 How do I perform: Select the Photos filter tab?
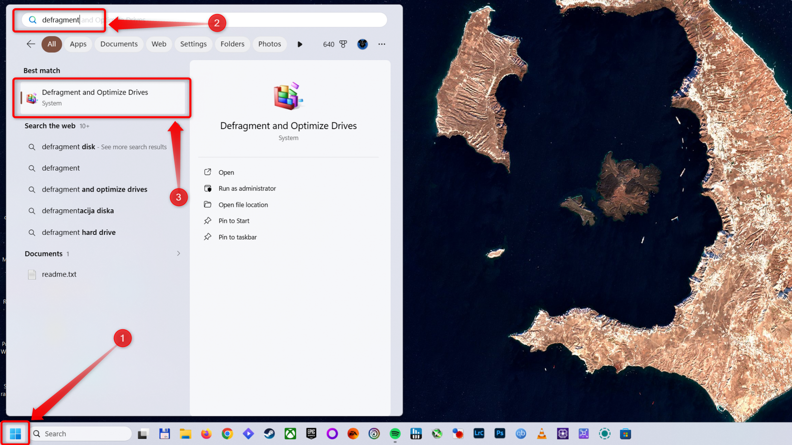click(x=269, y=44)
